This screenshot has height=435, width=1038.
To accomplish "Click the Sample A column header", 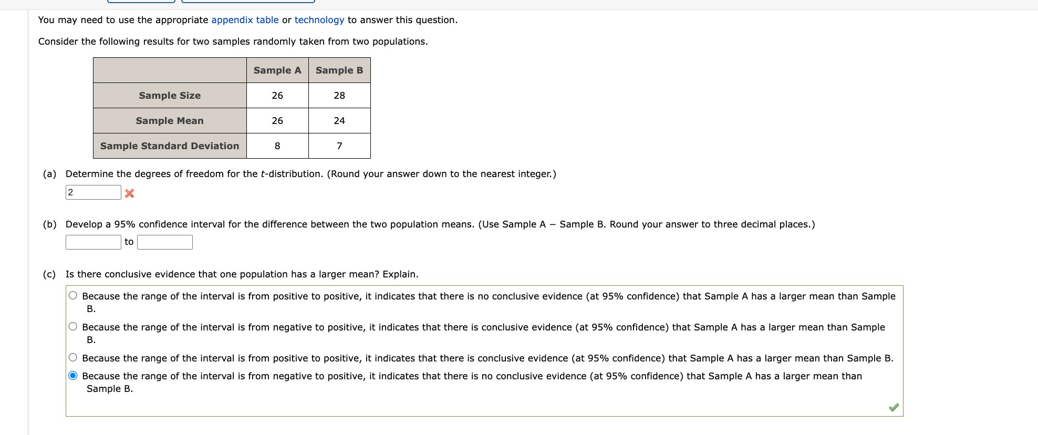I will [277, 70].
